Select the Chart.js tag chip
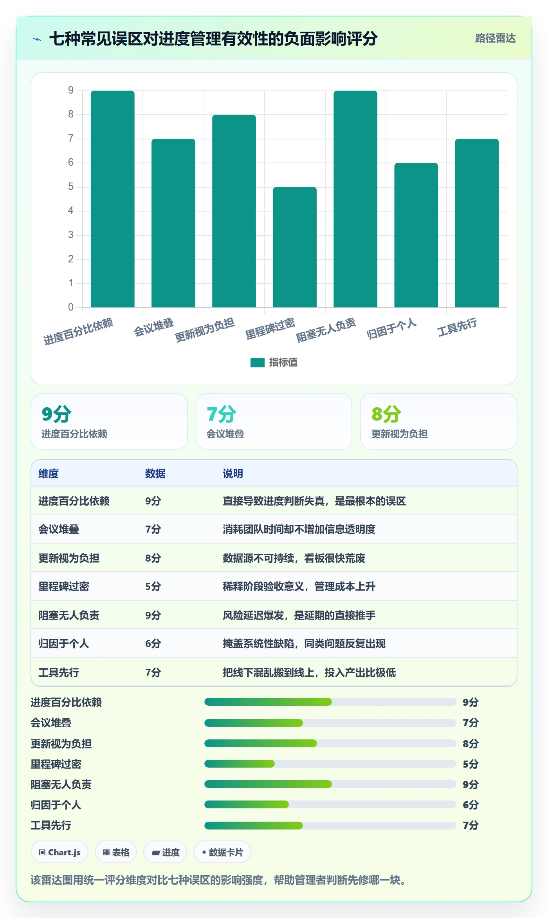Image resolution: width=548 pixels, height=918 pixels. tap(59, 852)
